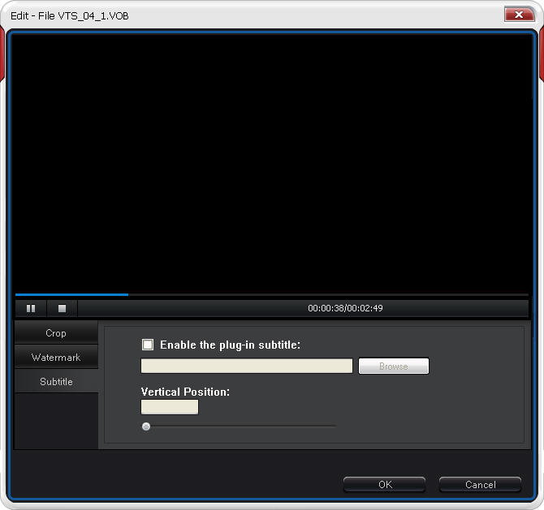This screenshot has height=510, width=544.
Task: Confirm changes with the OK button
Action: 384,485
